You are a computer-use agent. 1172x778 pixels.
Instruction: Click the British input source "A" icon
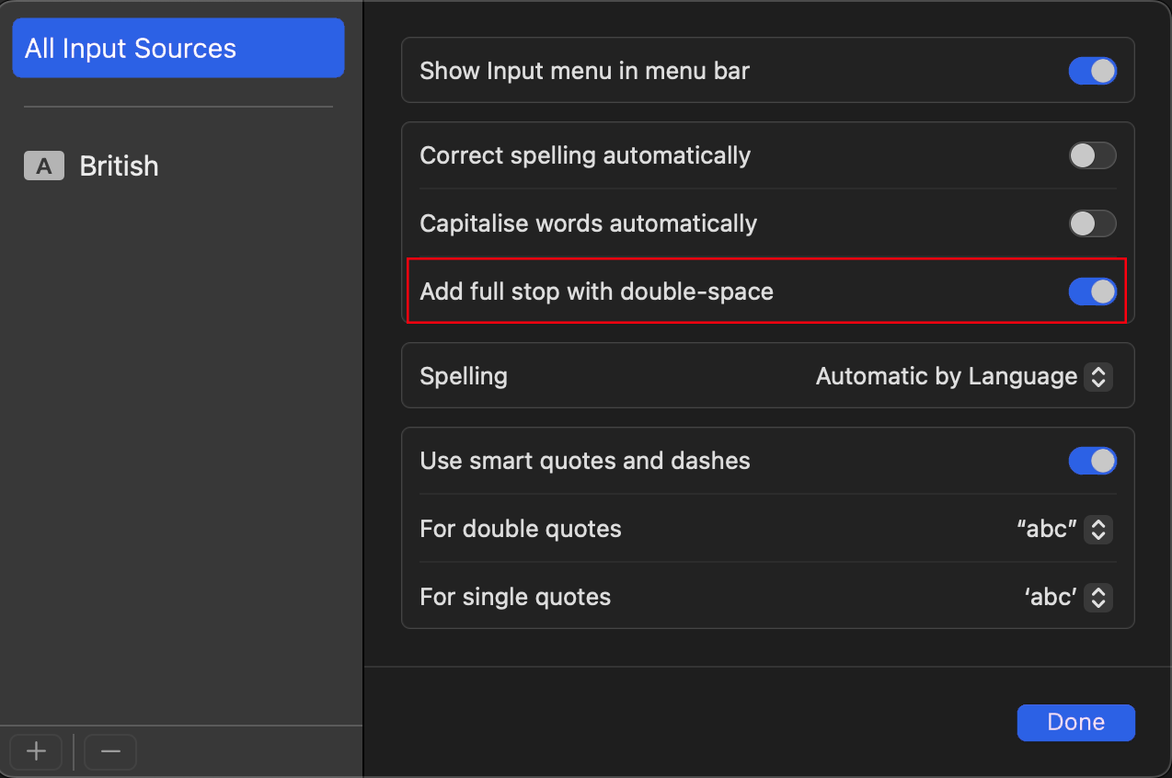[x=43, y=166]
